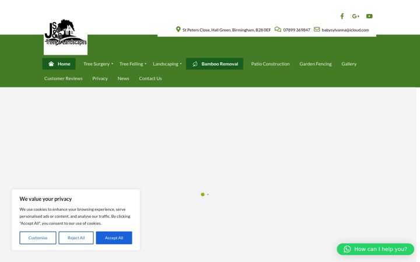The image size is (420, 262).
Task: Click the leaf icon beside Bamboo Removal
Action: (195, 64)
